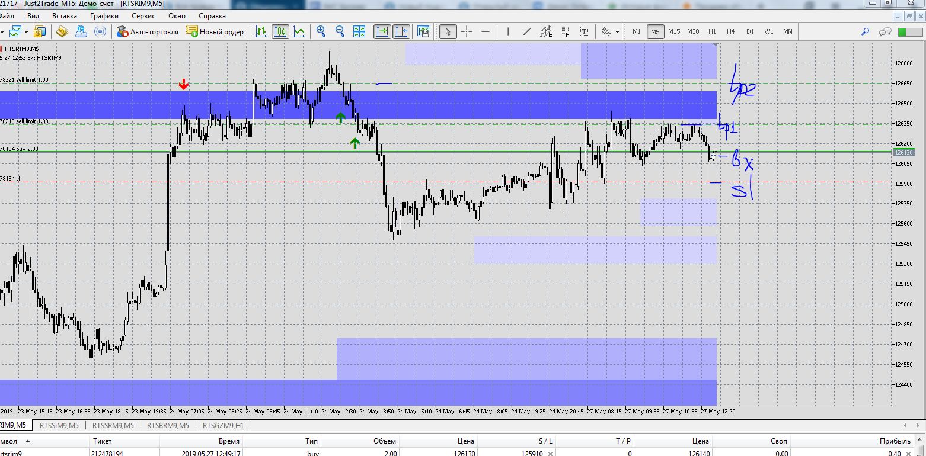The width and height of the screenshot is (926, 456).
Task: Select the Fibonacci retracement tool
Action: [565, 31]
